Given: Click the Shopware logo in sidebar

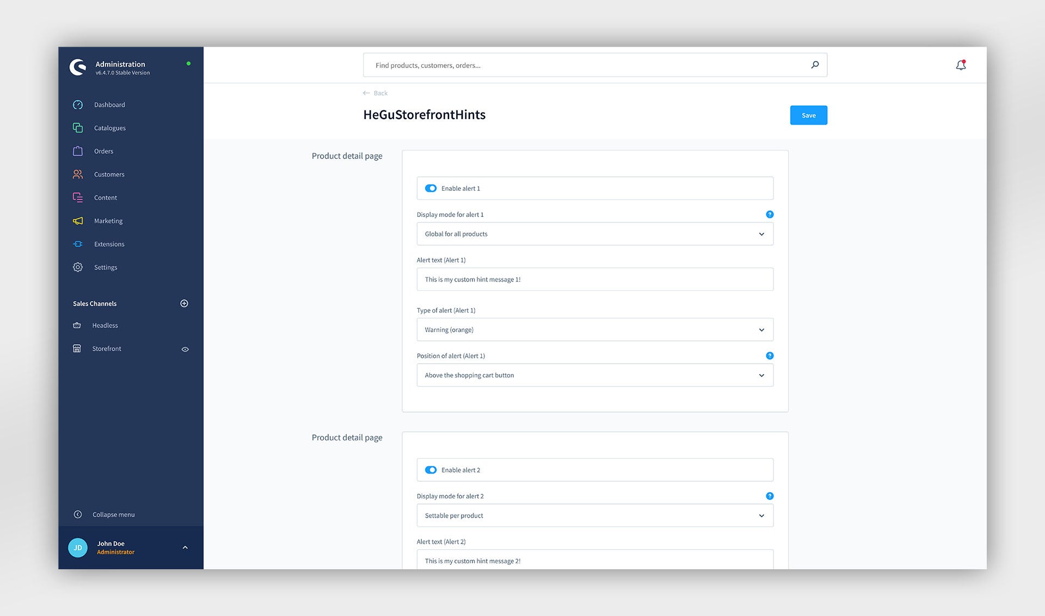Looking at the screenshot, I should [78, 67].
